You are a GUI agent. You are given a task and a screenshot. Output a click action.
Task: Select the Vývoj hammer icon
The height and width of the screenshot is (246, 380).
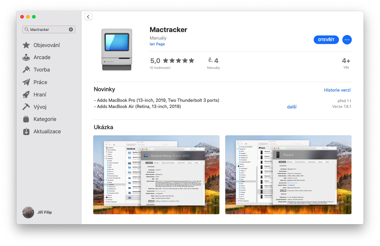pos(26,107)
